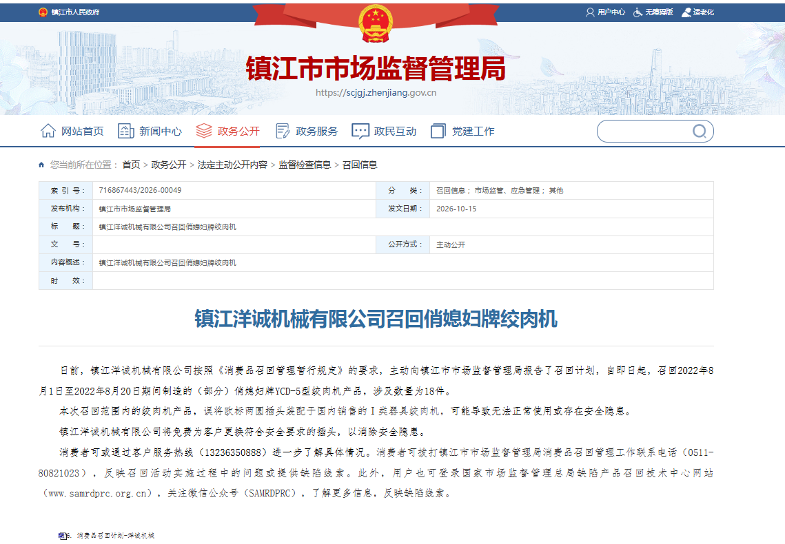Click the red 镇江市市场监督管理局 banner title
This screenshot has width=785, height=544.
[x=376, y=68]
